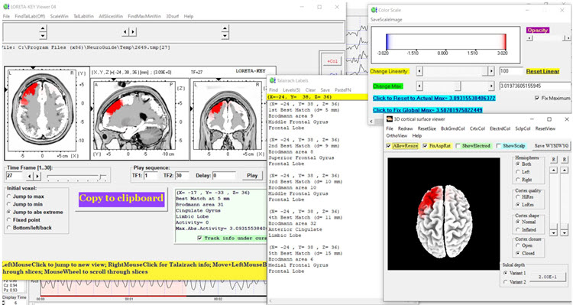The width and height of the screenshot is (573, 305).
Task: Open the ScaleWin menu
Action: tap(59, 16)
